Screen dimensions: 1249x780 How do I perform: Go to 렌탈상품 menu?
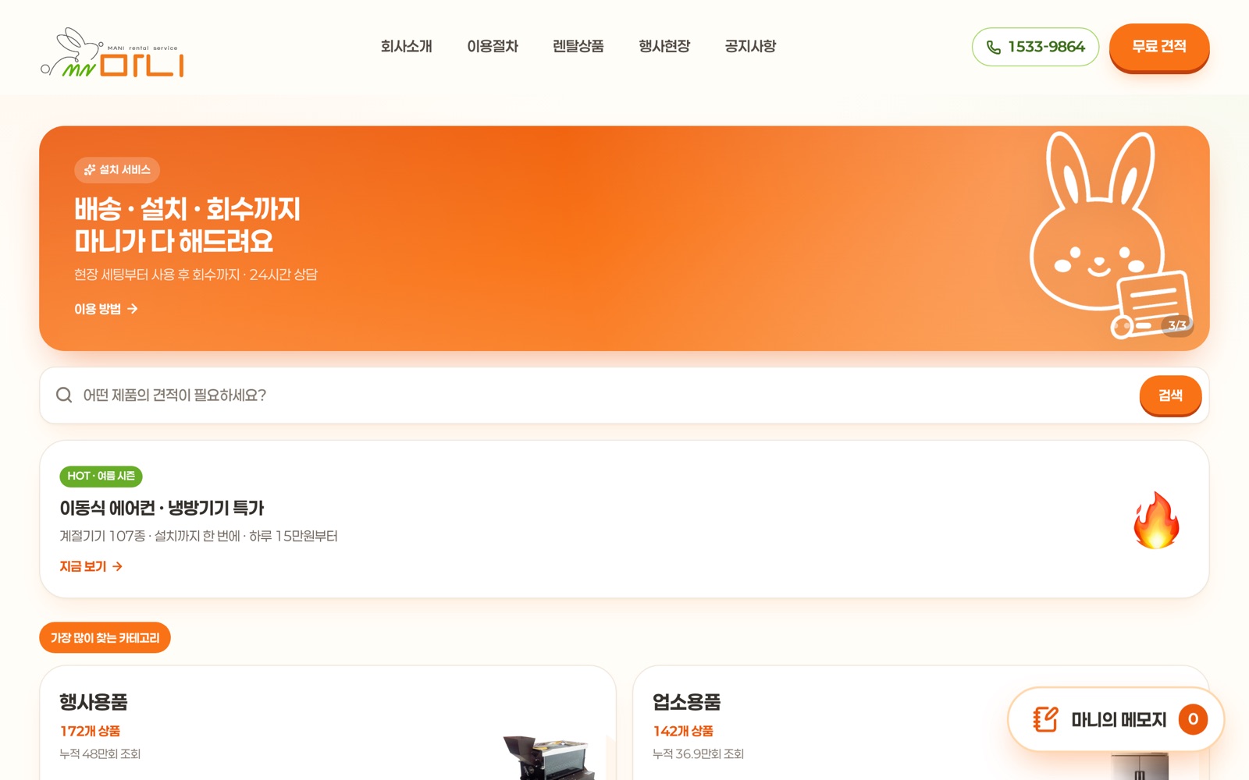pyautogui.click(x=578, y=46)
